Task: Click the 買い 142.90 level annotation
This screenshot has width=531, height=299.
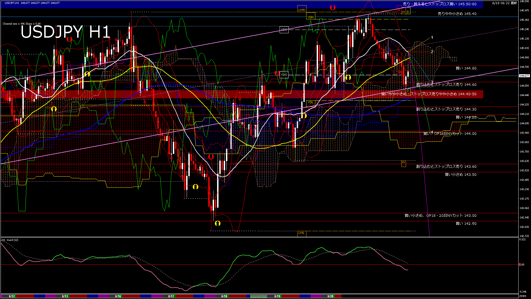Action: (466, 223)
